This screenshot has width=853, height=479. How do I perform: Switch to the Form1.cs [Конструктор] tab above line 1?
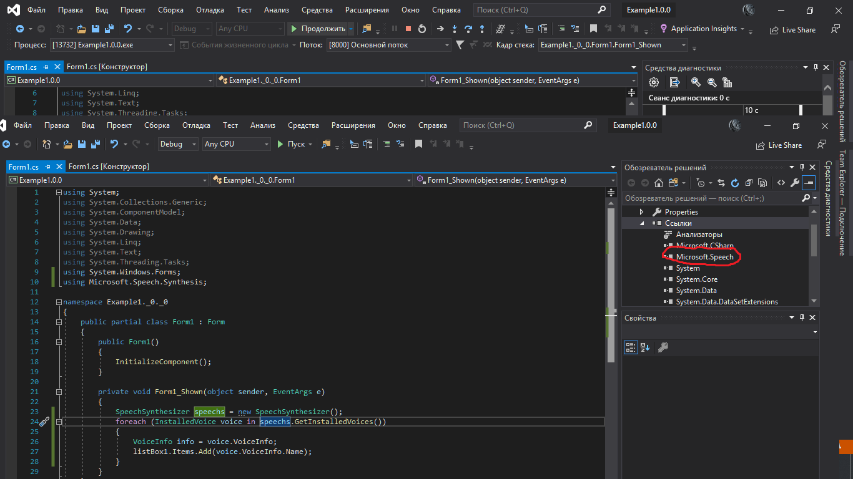[x=109, y=167]
